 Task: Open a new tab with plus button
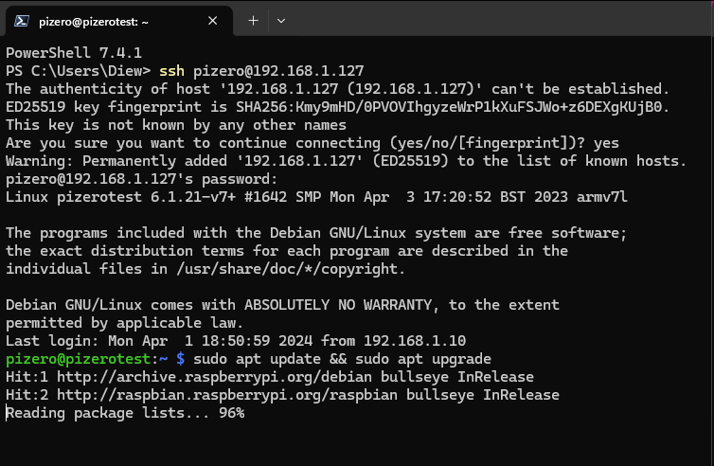[254, 20]
